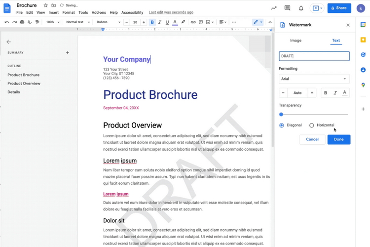Click the DRAFT watermark text field
The image size is (370, 247).
[x=314, y=56]
